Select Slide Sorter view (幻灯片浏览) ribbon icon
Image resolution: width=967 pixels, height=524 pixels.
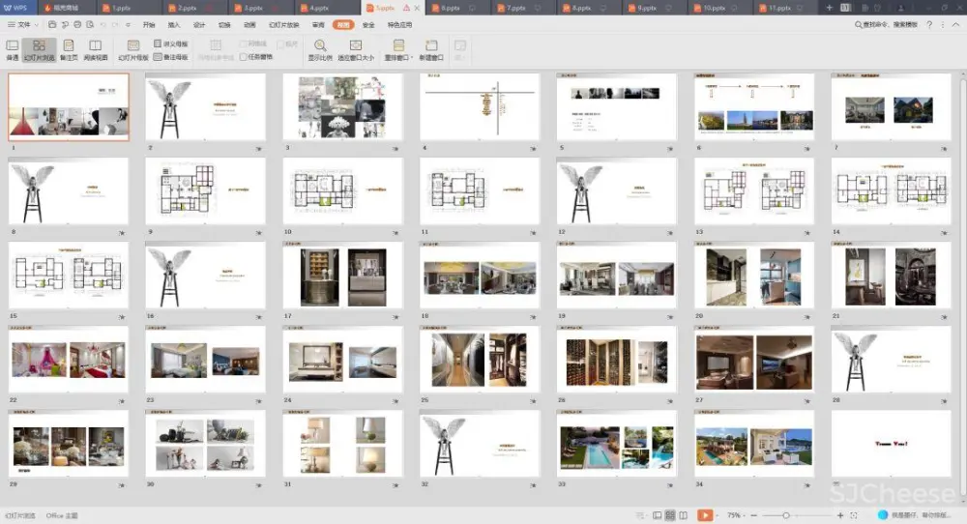click(39, 47)
